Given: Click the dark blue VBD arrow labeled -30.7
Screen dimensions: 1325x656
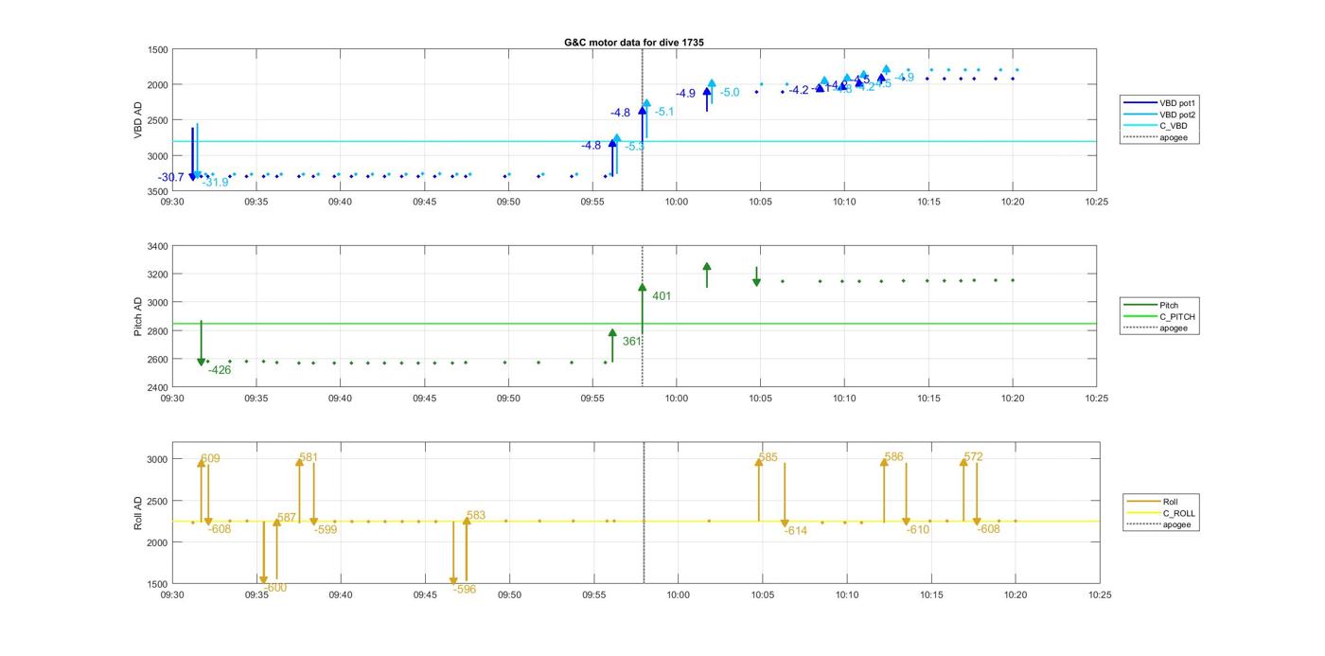Looking at the screenshot, I should tap(192, 153).
